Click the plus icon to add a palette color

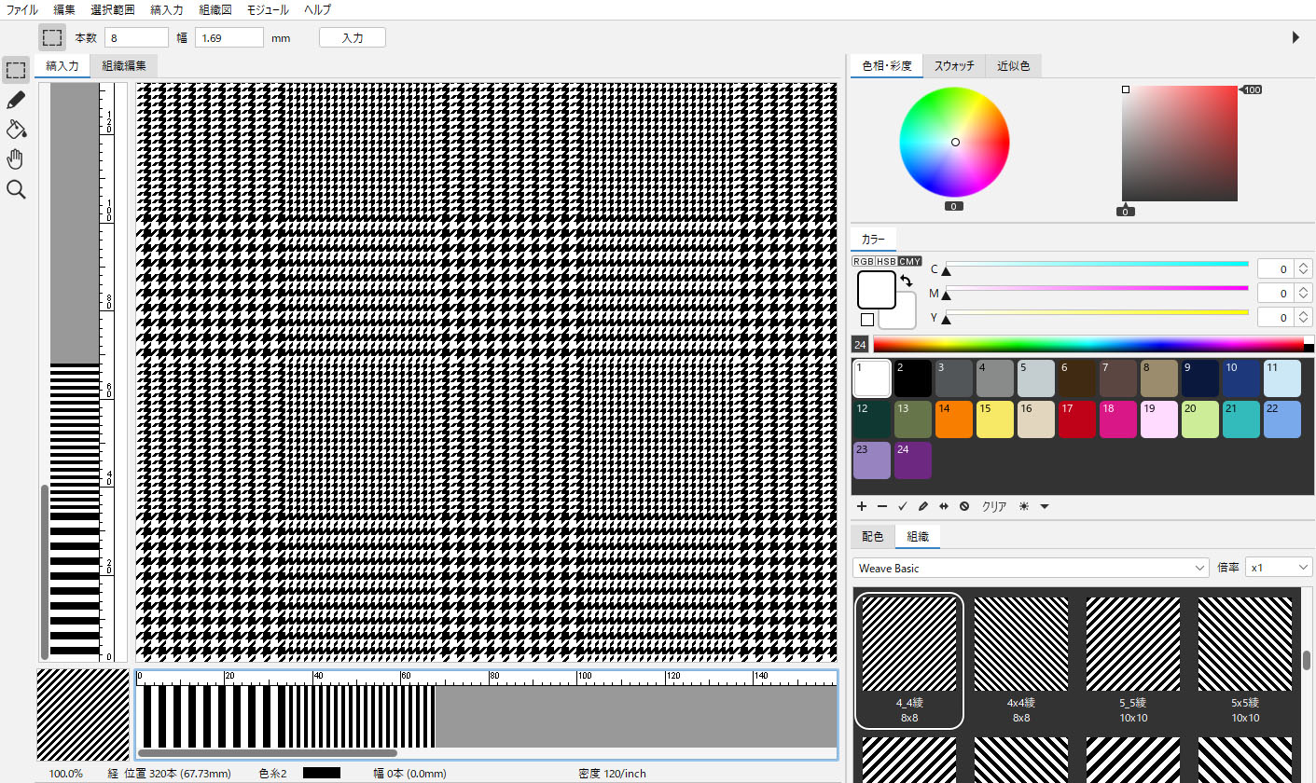pos(861,506)
